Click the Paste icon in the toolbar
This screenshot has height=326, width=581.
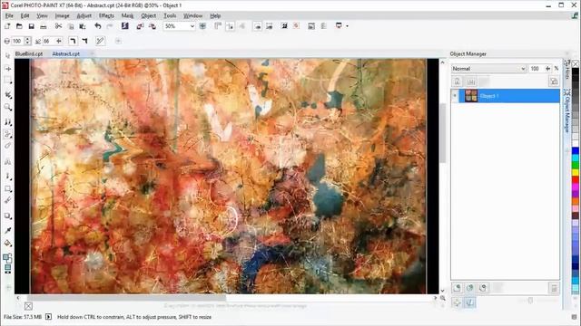[83, 26]
